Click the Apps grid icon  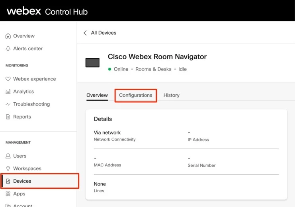(x=8, y=193)
